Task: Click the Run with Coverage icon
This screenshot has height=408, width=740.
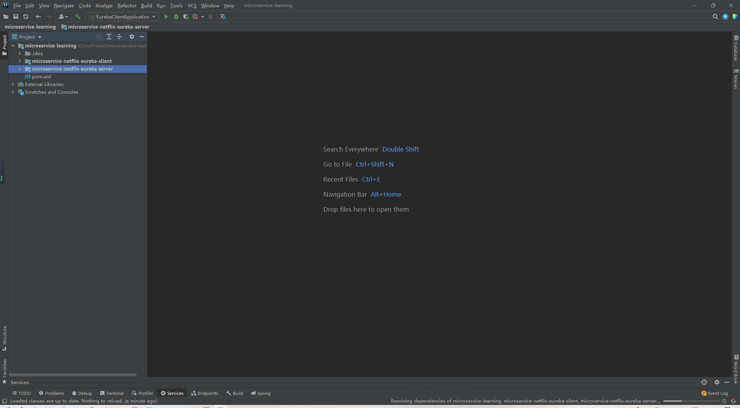Action: click(186, 17)
